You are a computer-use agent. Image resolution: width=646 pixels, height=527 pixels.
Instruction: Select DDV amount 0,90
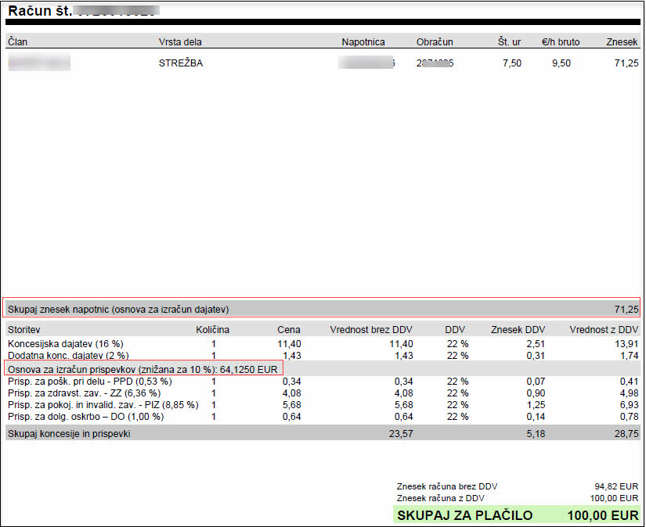pyautogui.click(x=536, y=393)
